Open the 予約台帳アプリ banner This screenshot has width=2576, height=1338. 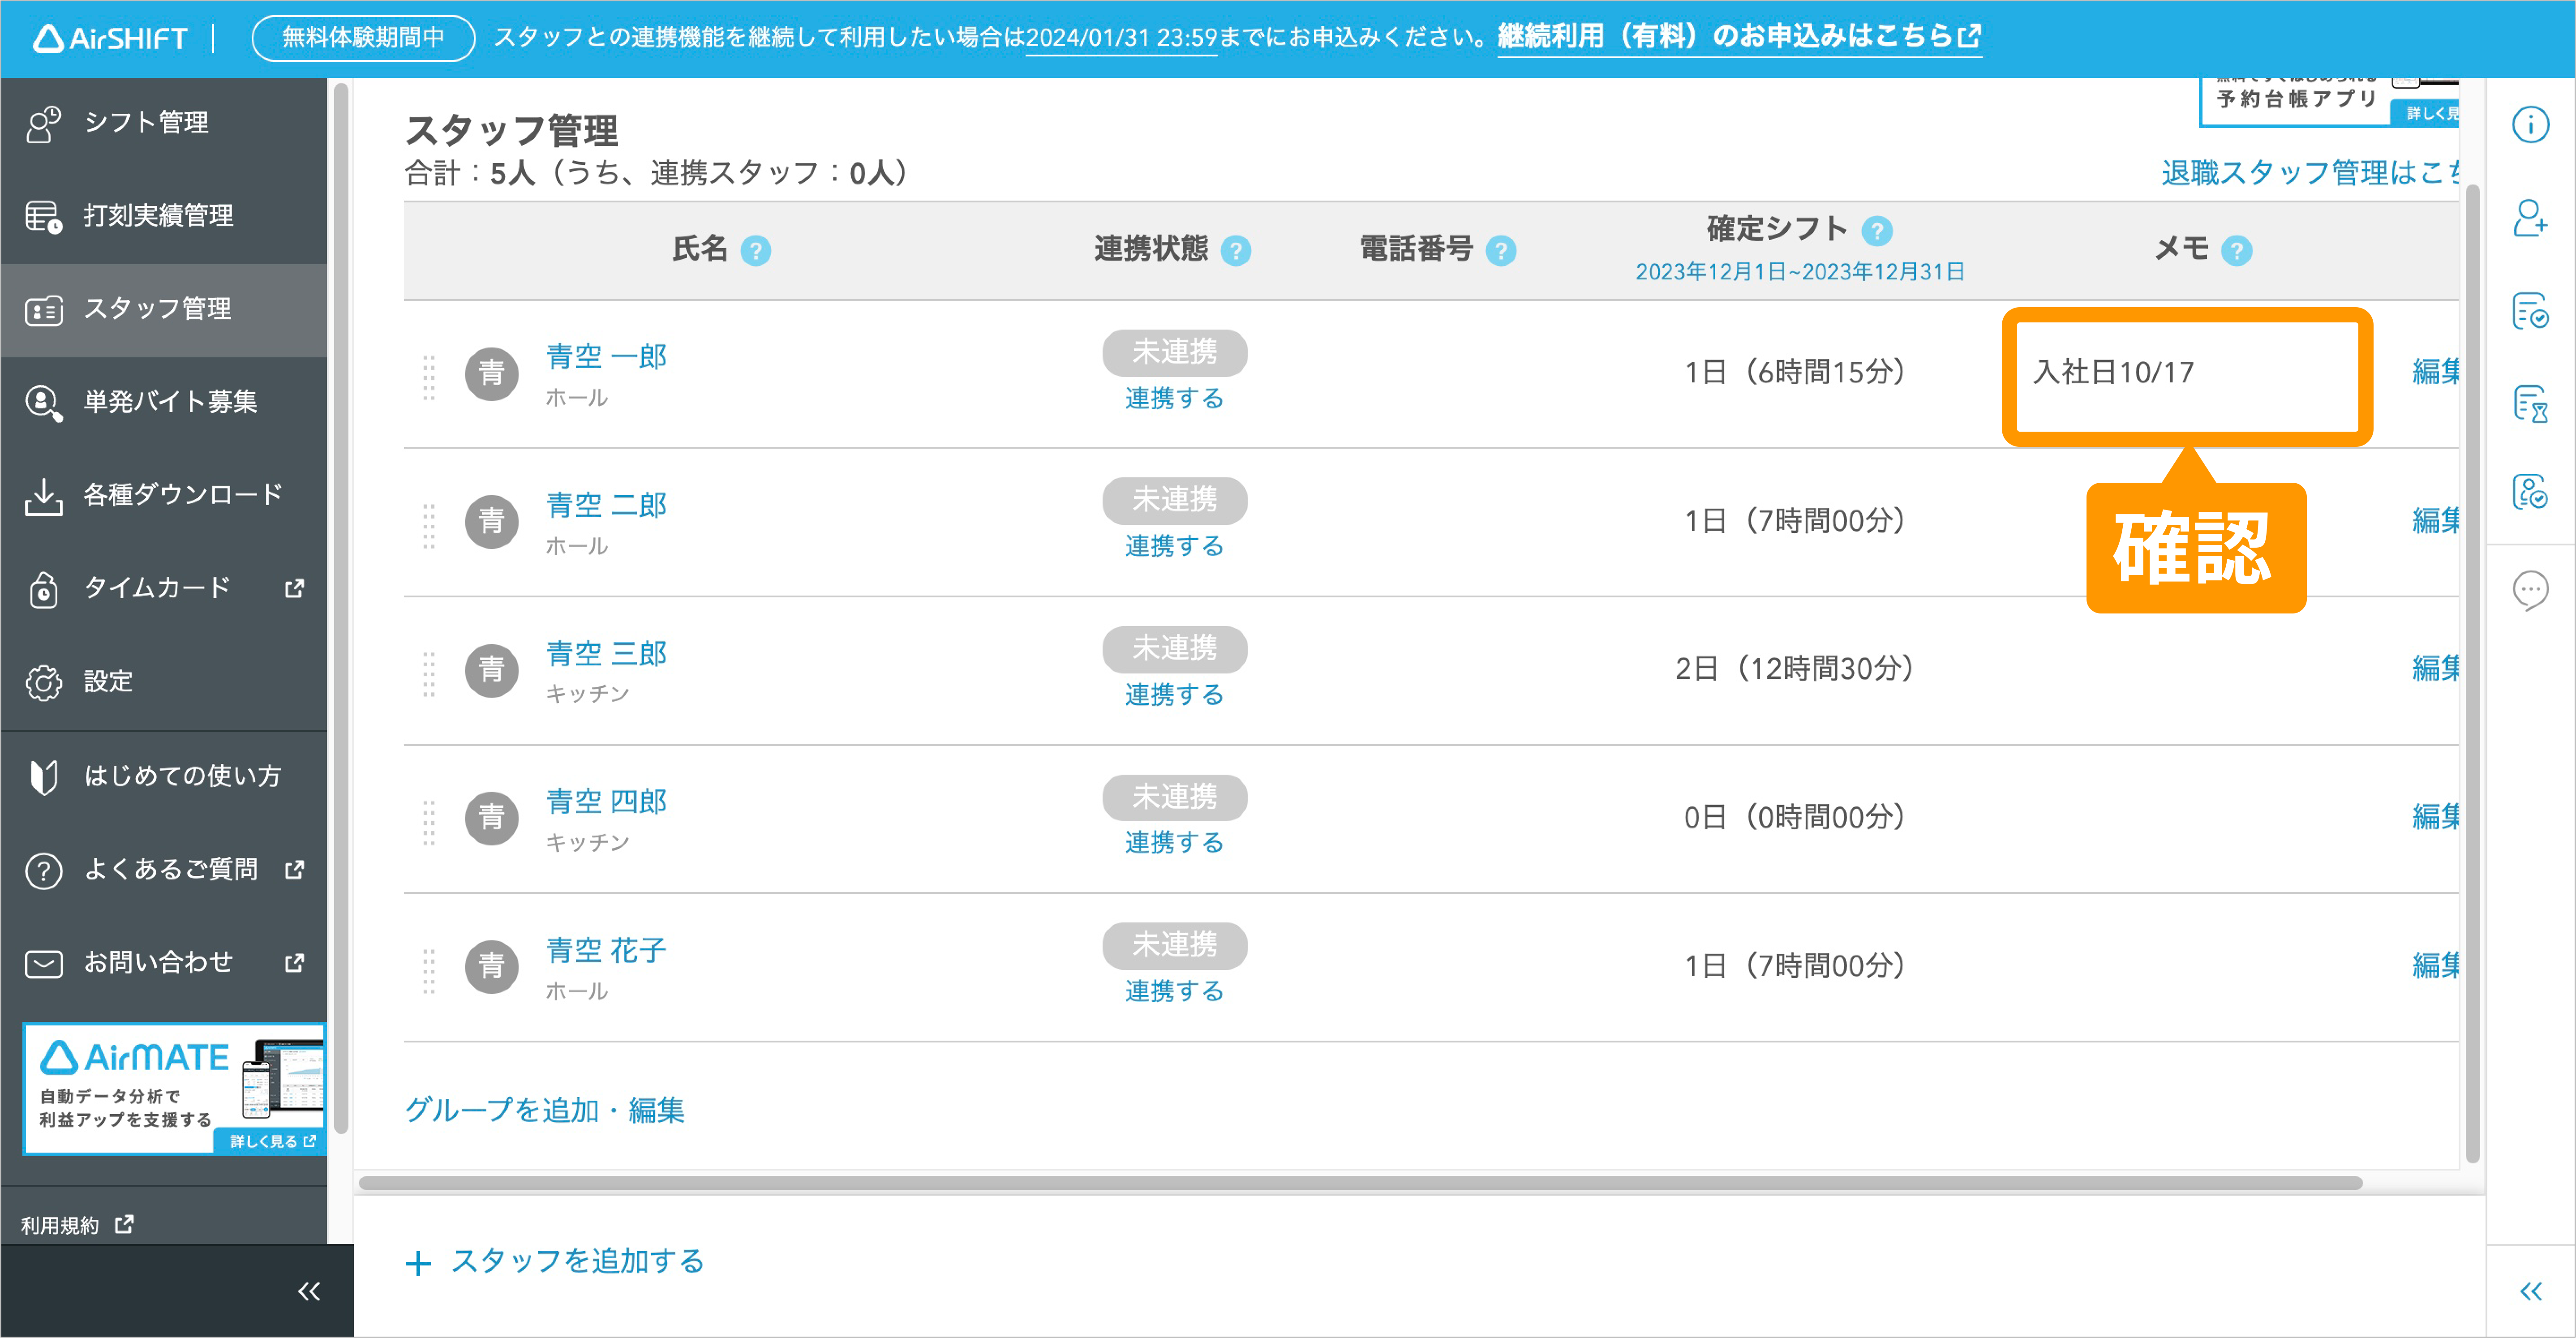click(x=2328, y=101)
